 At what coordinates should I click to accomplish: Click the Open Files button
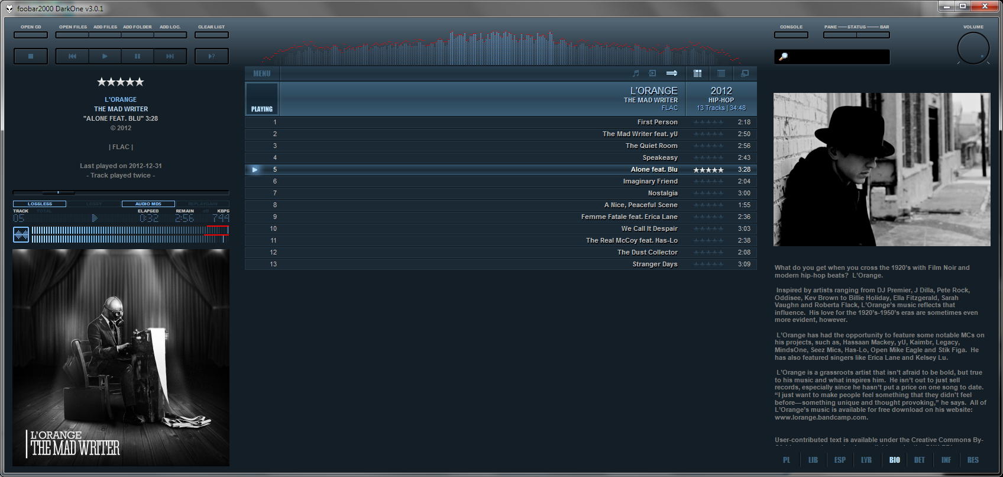pyautogui.click(x=72, y=35)
